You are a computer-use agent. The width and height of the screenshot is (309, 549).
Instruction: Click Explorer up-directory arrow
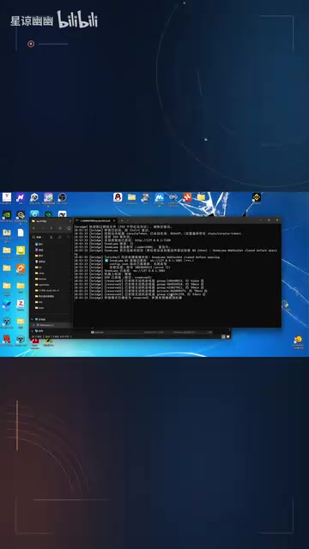click(x=51, y=228)
